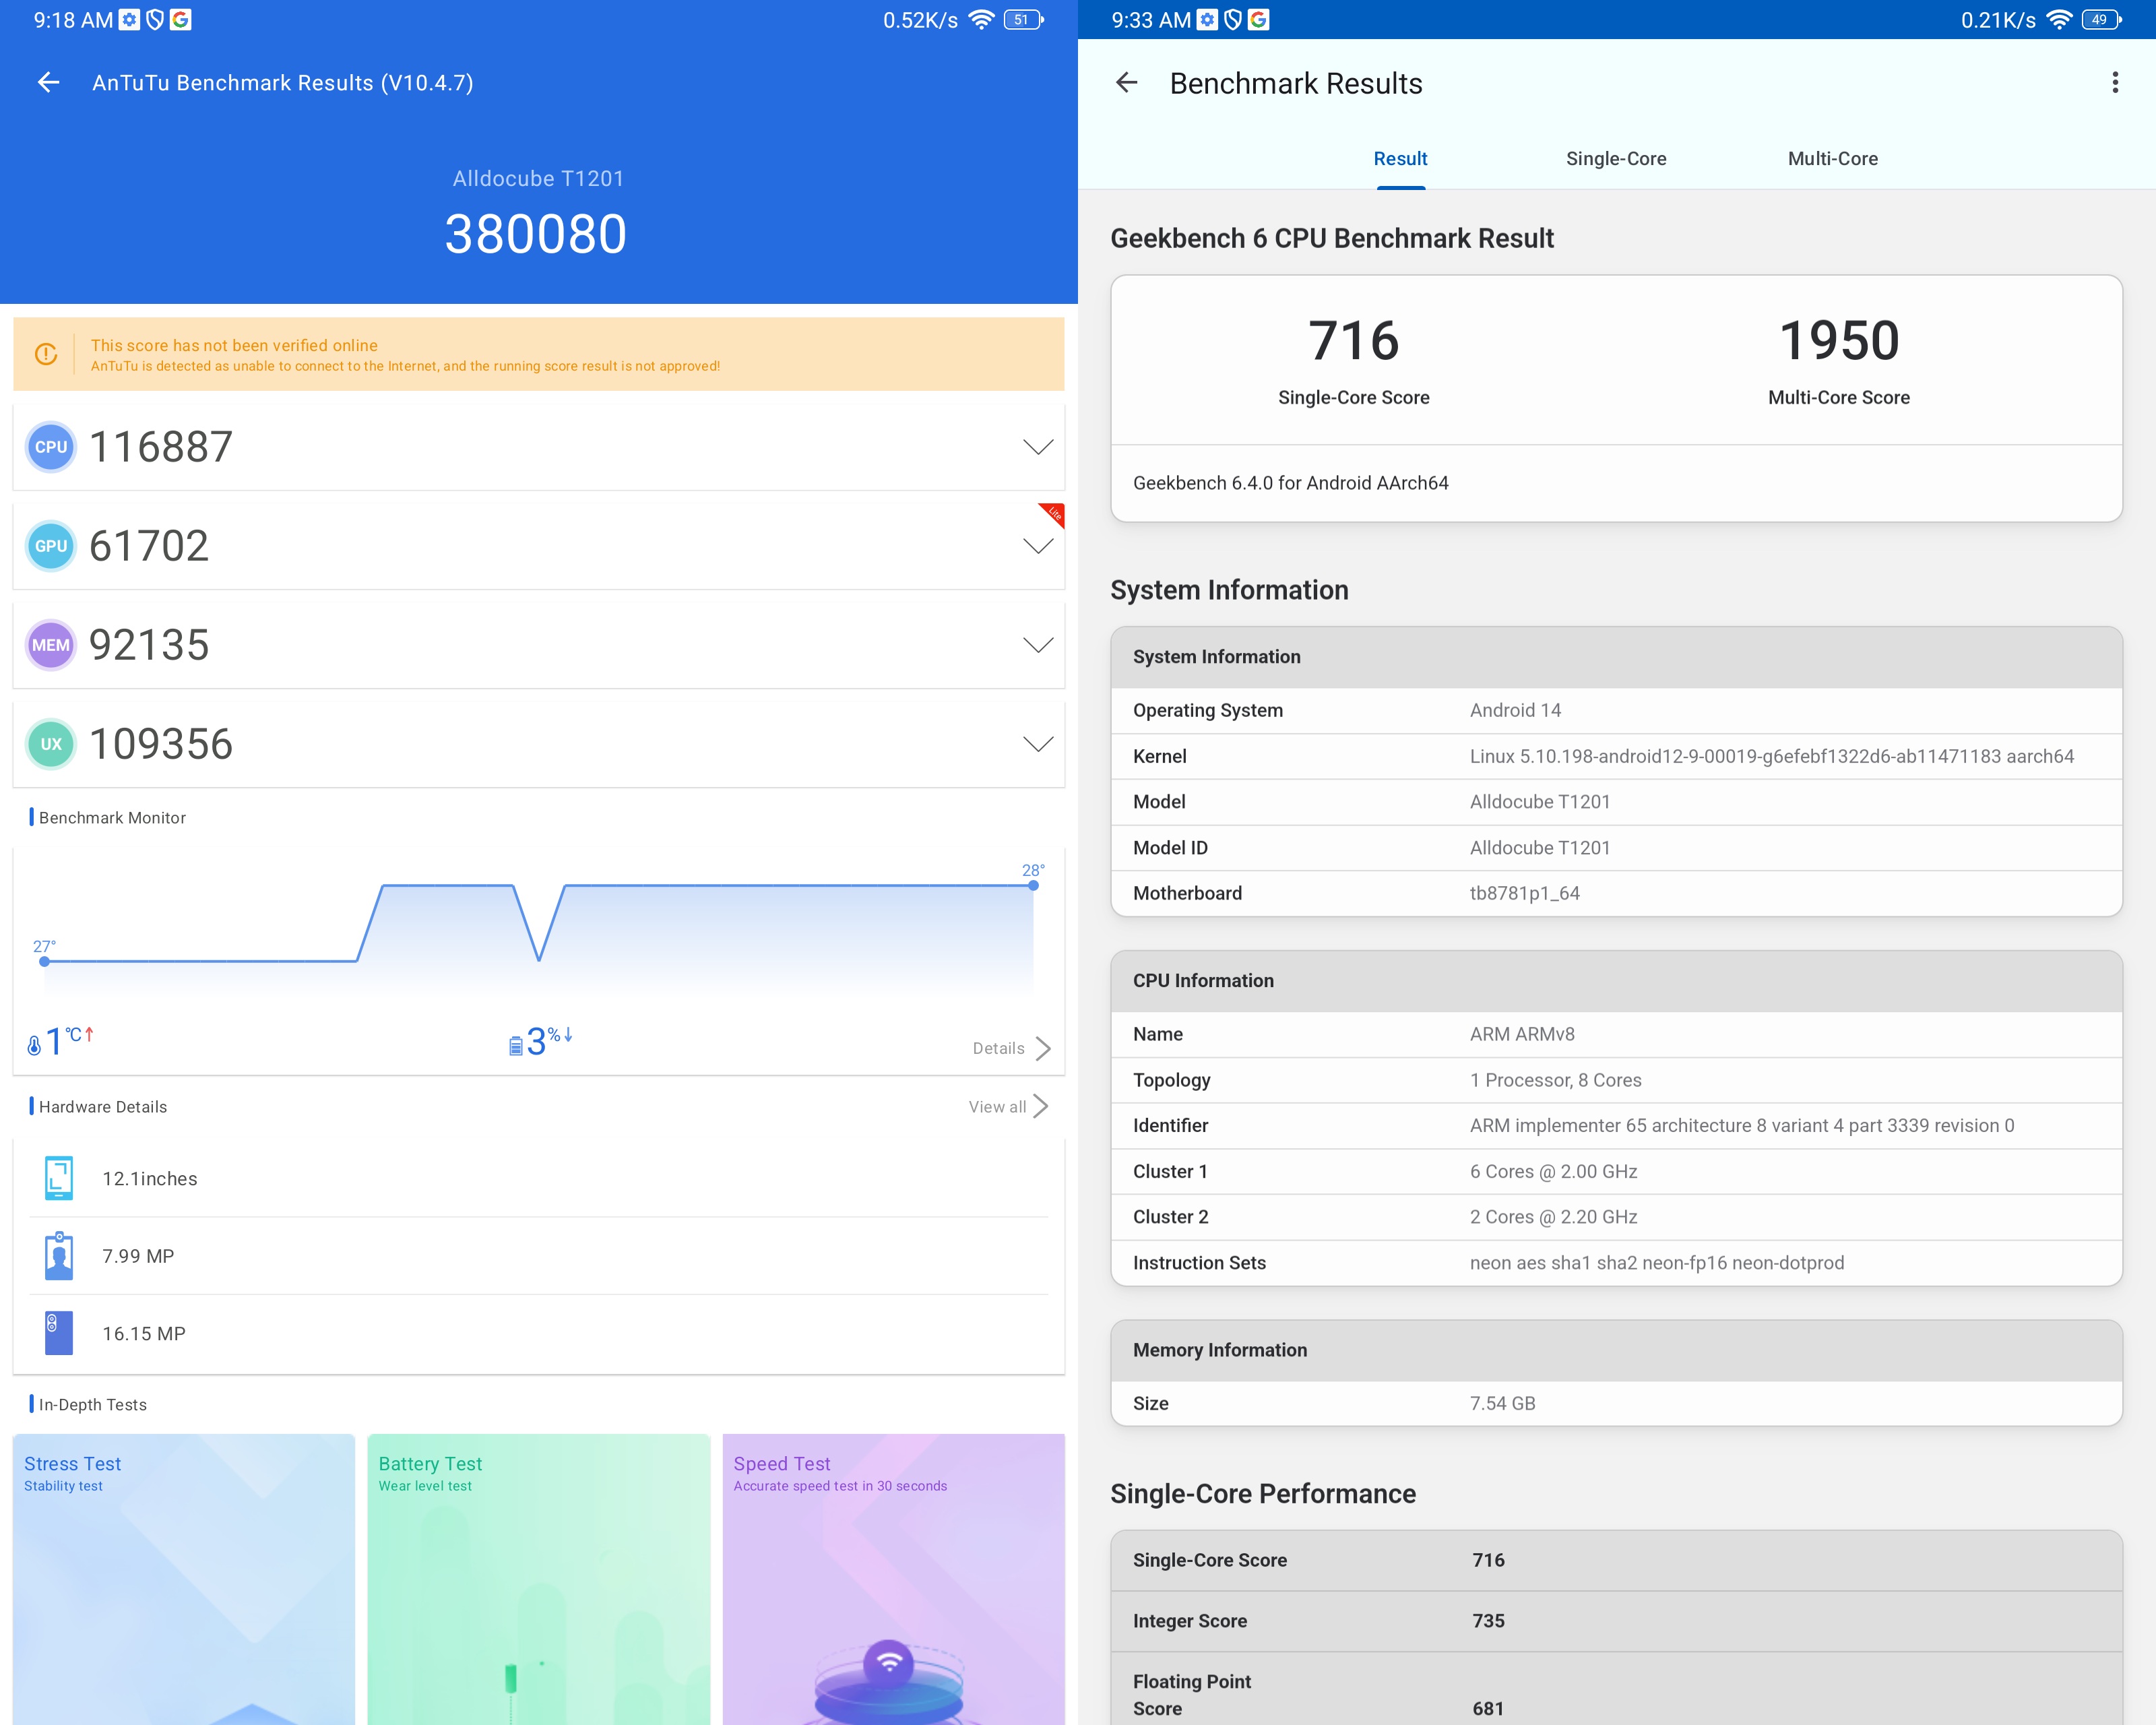Viewport: 2156px width, 1725px height.
Task: Select the Topology 1 Processor, 8 Cores row
Action: tap(1616, 1080)
